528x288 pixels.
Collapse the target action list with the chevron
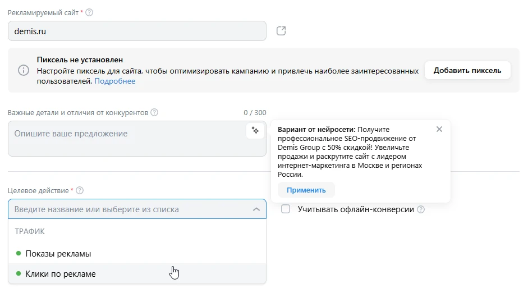click(256, 209)
